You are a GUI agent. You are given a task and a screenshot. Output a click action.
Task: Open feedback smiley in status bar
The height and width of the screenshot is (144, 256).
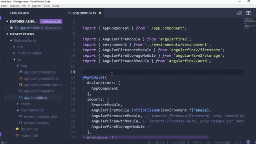click(x=248, y=142)
